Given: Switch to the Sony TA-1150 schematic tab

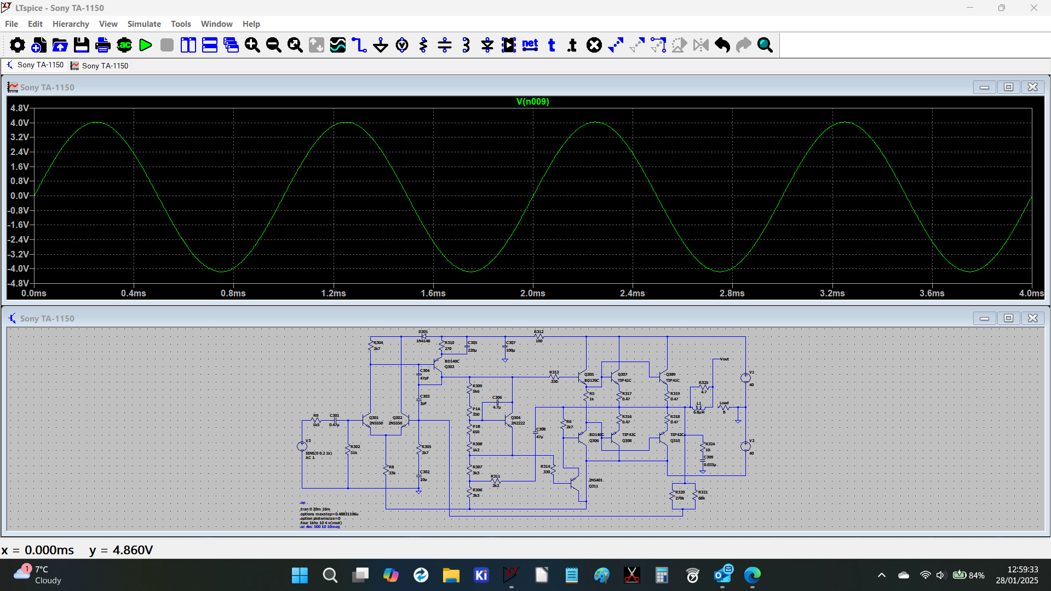Looking at the screenshot, I should coord(35,65).
